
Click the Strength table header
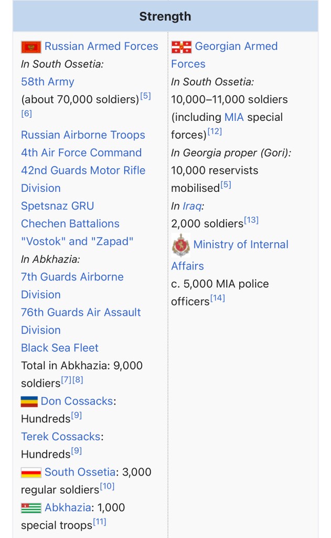(165, 16)
